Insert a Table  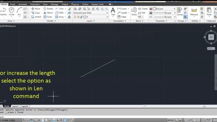(122, 17)
